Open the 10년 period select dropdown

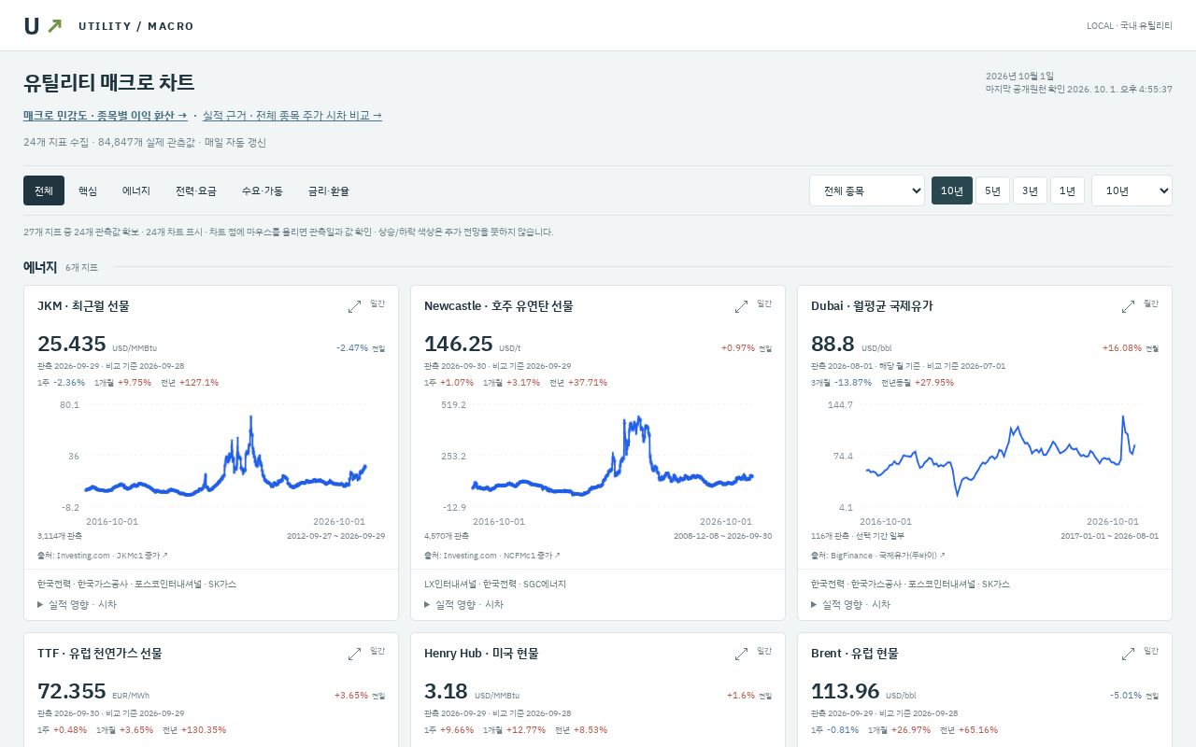[1132, 190]
